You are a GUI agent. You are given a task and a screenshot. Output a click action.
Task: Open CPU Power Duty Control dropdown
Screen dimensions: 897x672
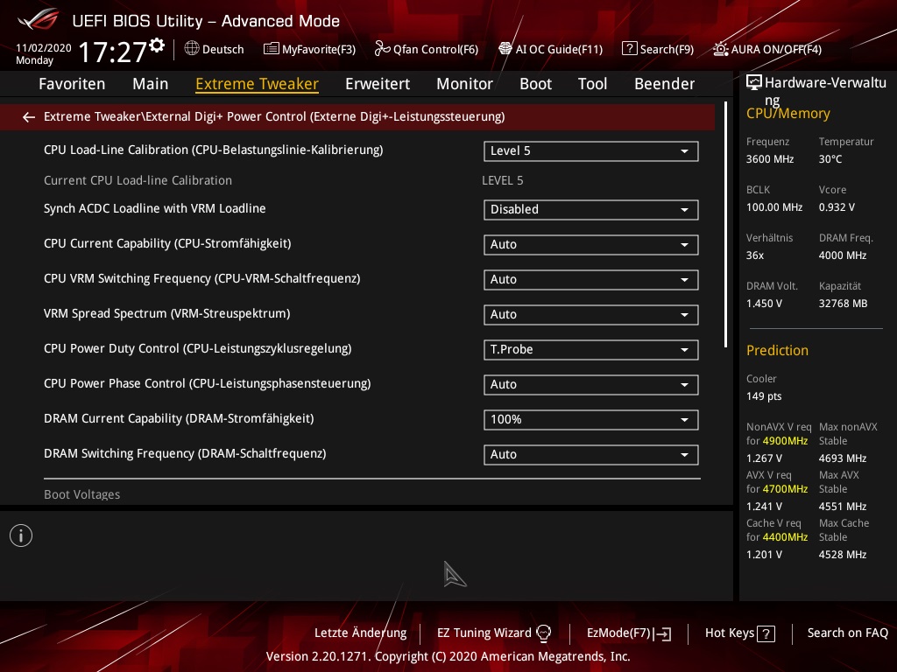point(591,350)
